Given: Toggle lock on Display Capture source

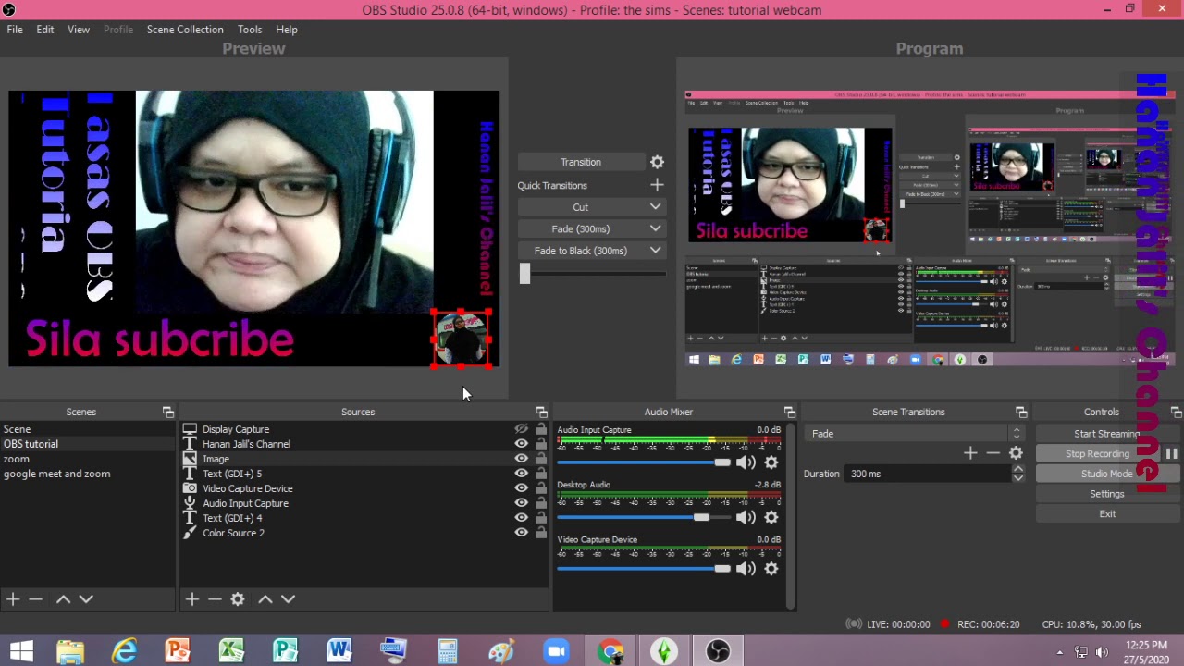Looking at the screenshot, I should coord(541,429).
